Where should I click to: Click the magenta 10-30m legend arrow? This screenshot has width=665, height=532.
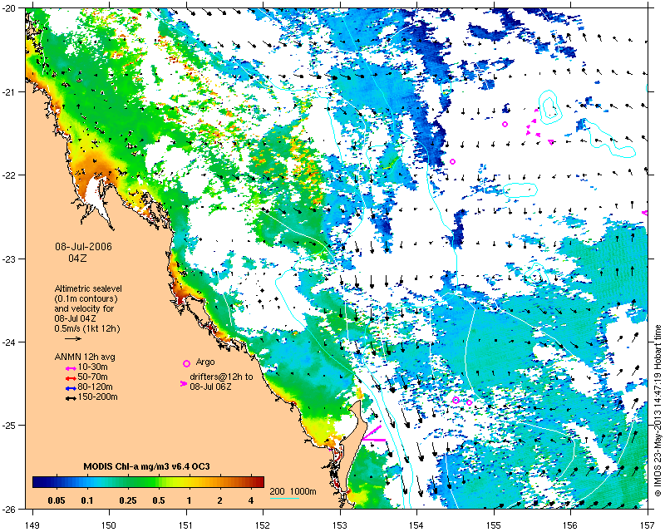point(71,367)
